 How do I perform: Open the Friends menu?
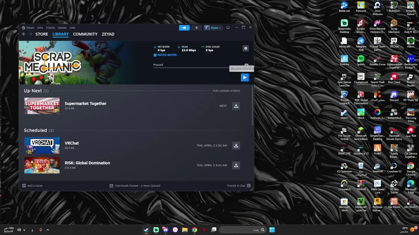click(50, 28)
